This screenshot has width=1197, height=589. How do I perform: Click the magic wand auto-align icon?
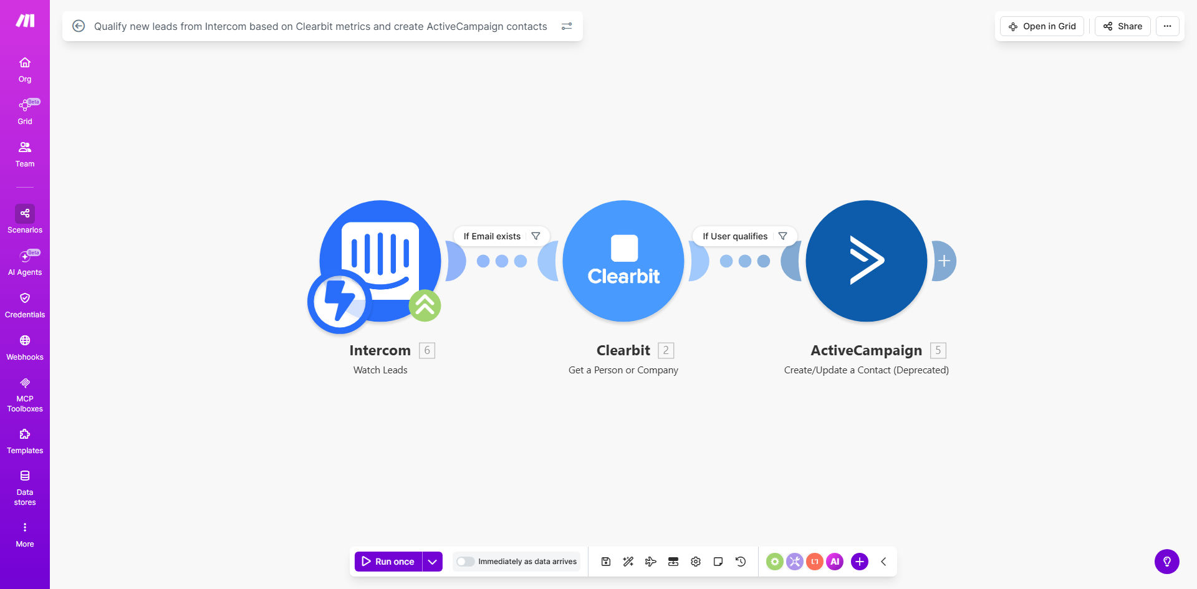(628, 562)
